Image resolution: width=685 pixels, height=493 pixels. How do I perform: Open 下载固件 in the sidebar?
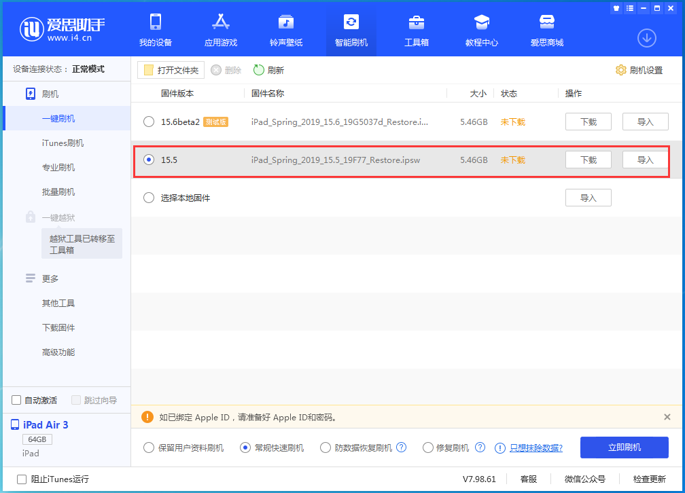point(58,327)
